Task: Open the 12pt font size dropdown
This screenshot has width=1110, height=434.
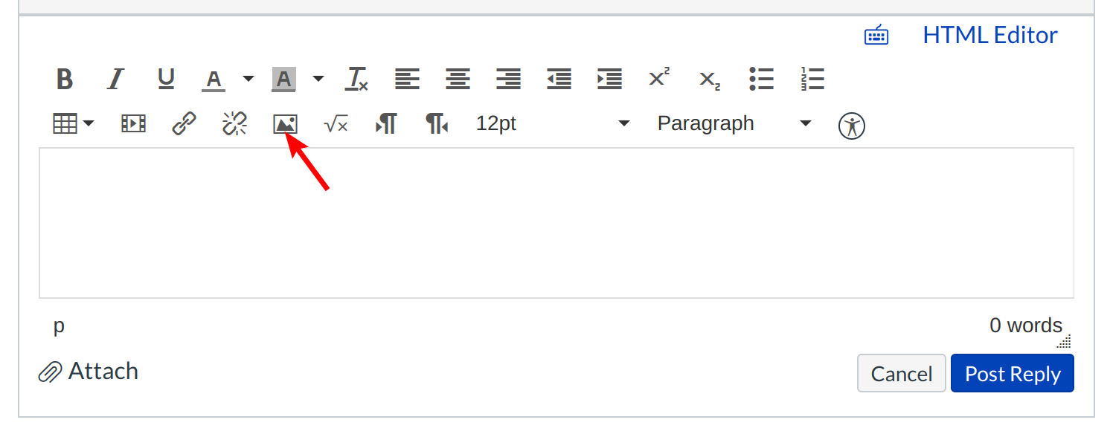Action: pos(552,123)
